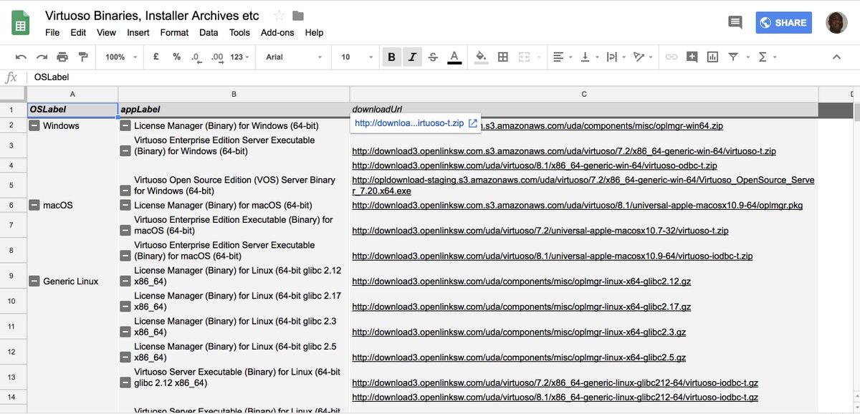Click the merge cells icon
The width and height of the screenshot is (860, 414).
pos(524,57)
